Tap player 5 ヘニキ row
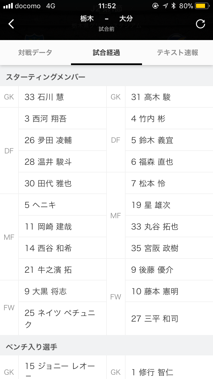Viewport: 213px width, 379px height. coord(62,205)
